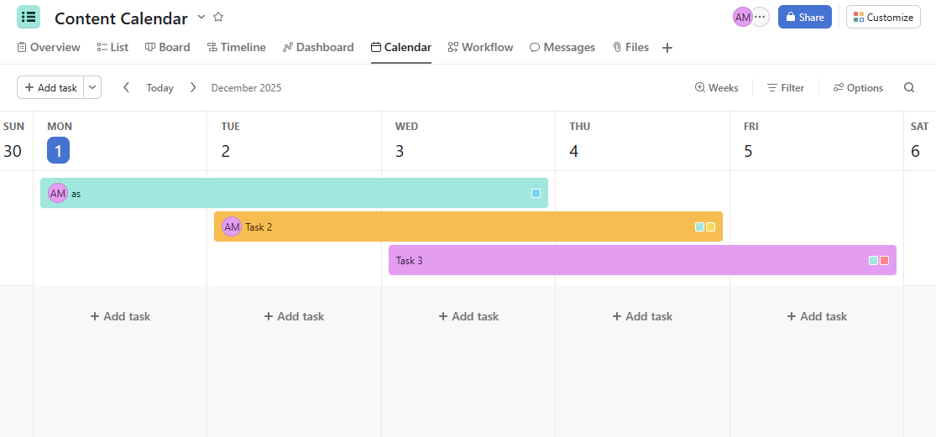Click the AM assignee avatar on 'as' task
Viewport: 936px width, 437px height.
click(x=58, y=193)
